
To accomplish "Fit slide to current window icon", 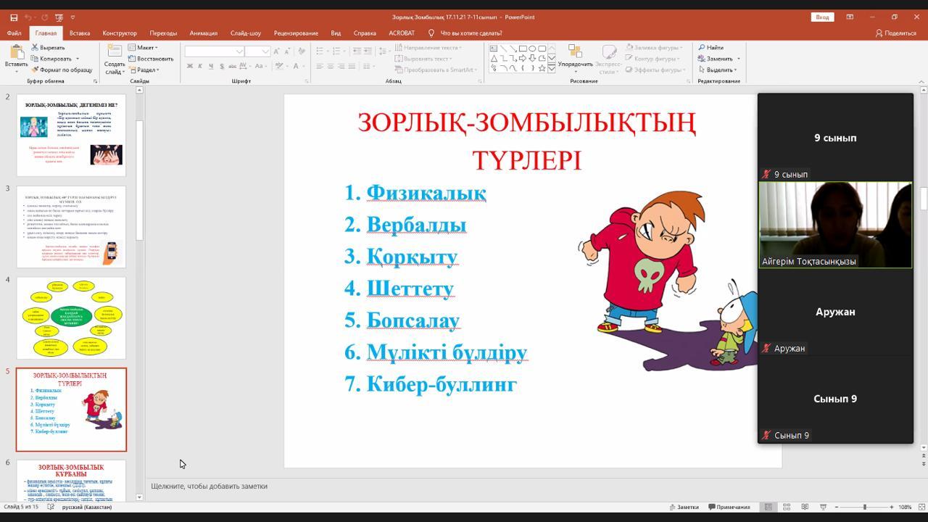I will pos(921,507).
